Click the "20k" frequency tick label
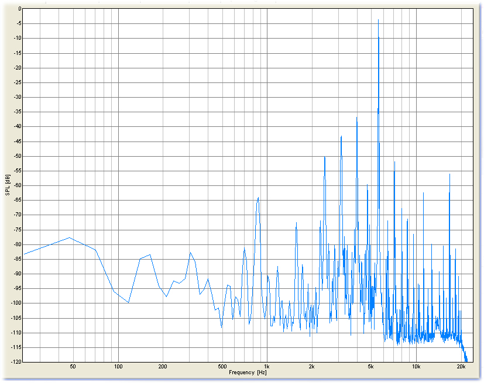484x383 pixels. click(461, 367)
